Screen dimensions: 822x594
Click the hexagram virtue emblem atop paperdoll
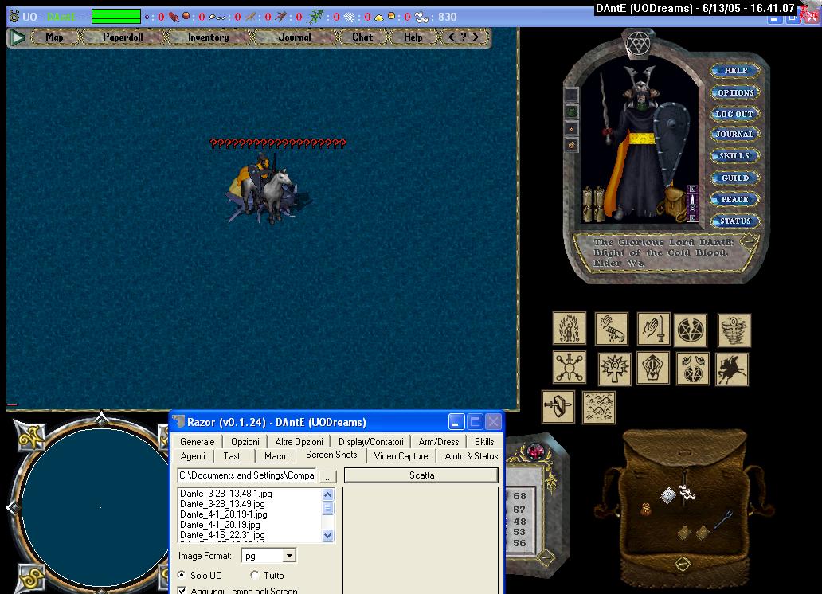tap(639, 43)
